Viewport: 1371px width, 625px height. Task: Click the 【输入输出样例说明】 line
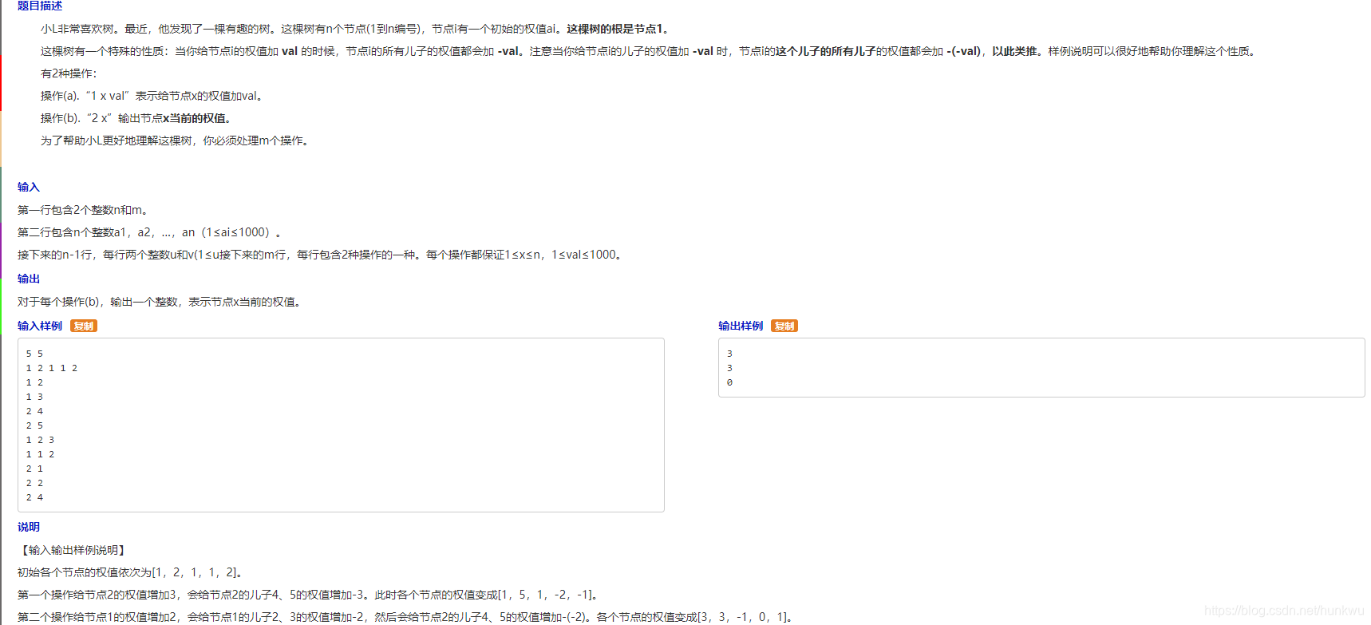(x=72, y=550)
